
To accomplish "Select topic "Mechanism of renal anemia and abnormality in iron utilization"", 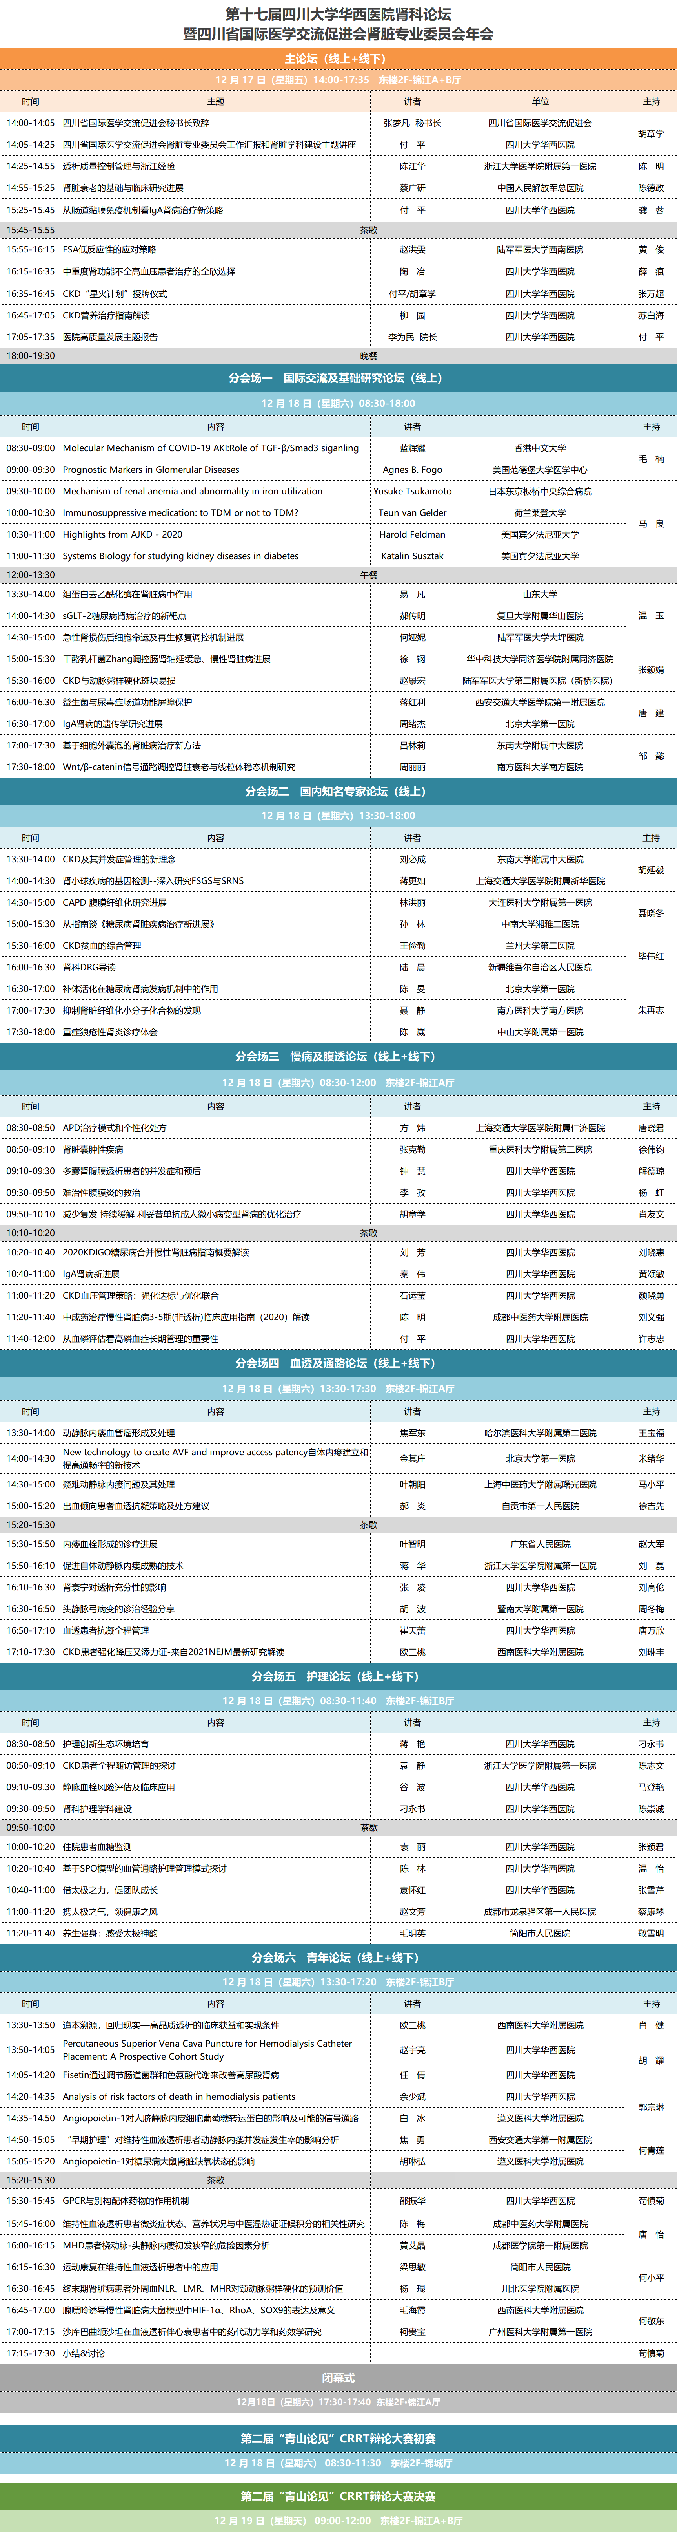I will pyautogui.click(x=192, y=492).
